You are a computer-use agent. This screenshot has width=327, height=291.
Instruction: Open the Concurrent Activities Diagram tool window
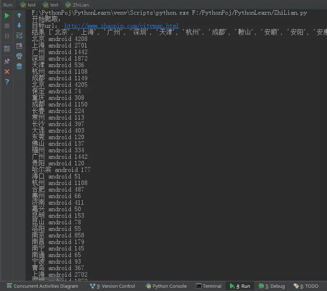[x=43, y=286]
